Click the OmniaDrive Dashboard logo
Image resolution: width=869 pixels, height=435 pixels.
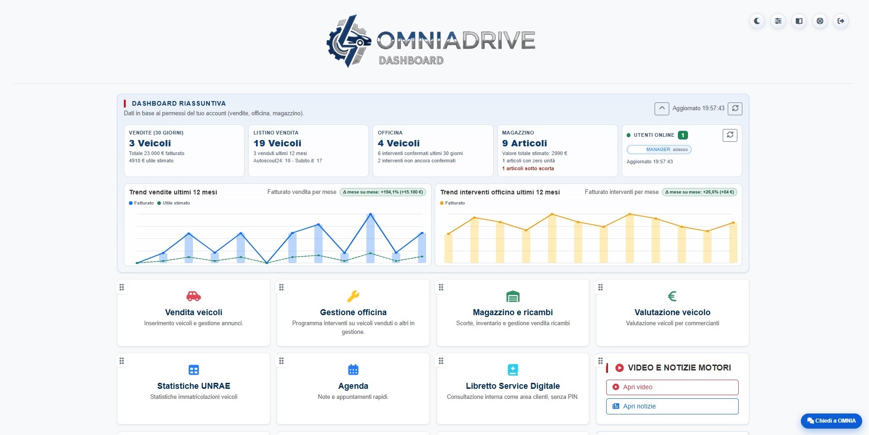(431, 41)
